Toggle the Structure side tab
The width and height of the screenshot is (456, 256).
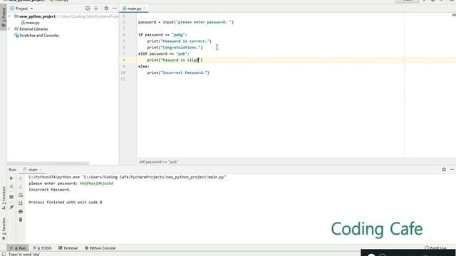[4, 198]
